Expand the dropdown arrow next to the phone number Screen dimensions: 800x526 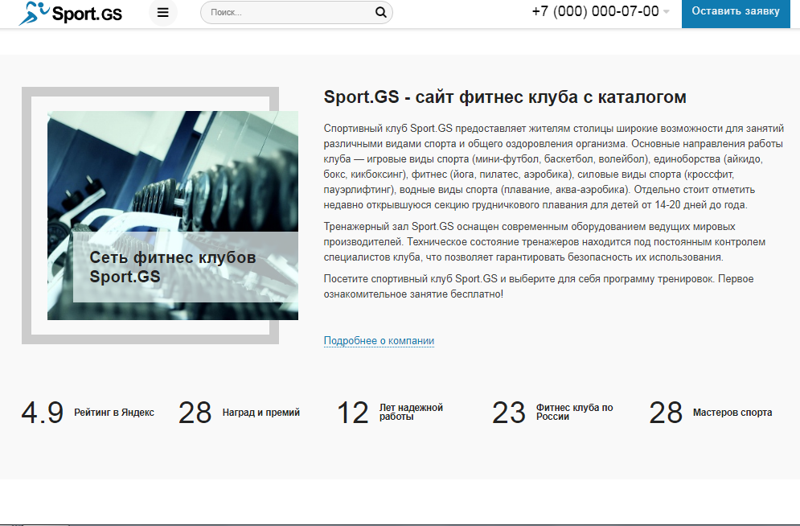(x=666, y=13)
